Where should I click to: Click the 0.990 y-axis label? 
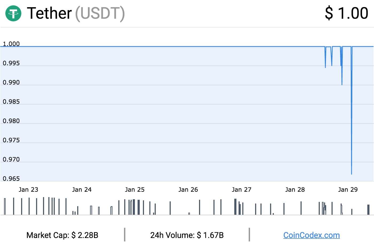pyautogui.click(x=11, y=82)
